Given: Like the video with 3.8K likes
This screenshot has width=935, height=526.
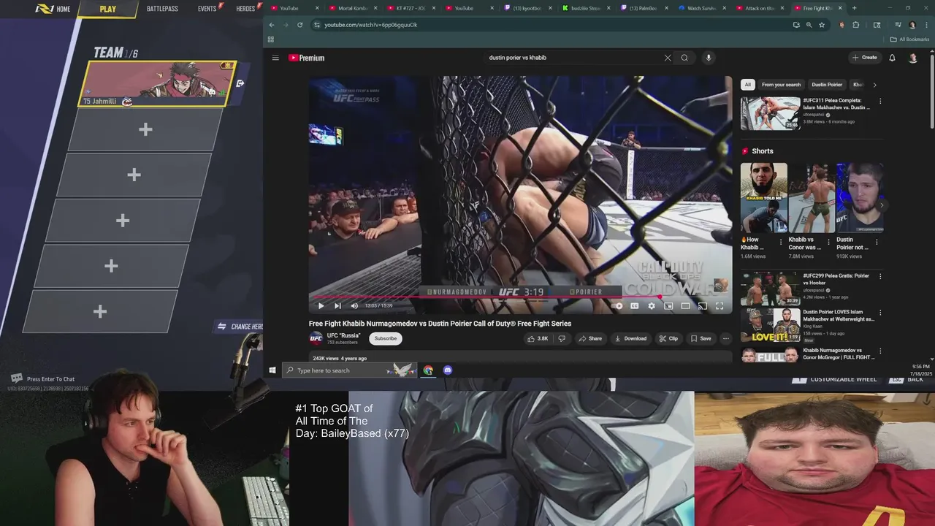Looking at the screenshot, I should click(x=538, y=338).
